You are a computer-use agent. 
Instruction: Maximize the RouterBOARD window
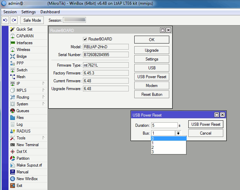(x=162, y=30)
